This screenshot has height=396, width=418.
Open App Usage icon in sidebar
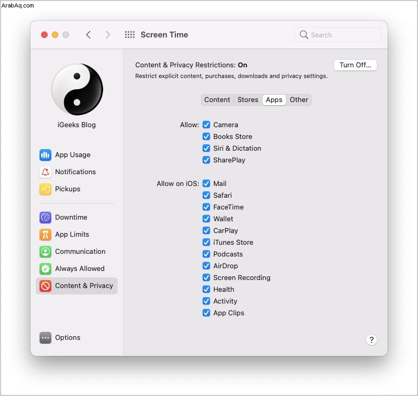point(45,155)
